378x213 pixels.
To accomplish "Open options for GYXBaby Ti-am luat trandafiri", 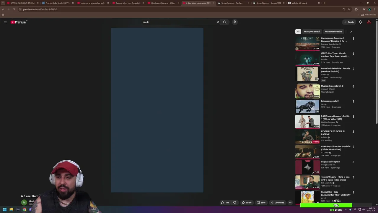I will [353, 147].
